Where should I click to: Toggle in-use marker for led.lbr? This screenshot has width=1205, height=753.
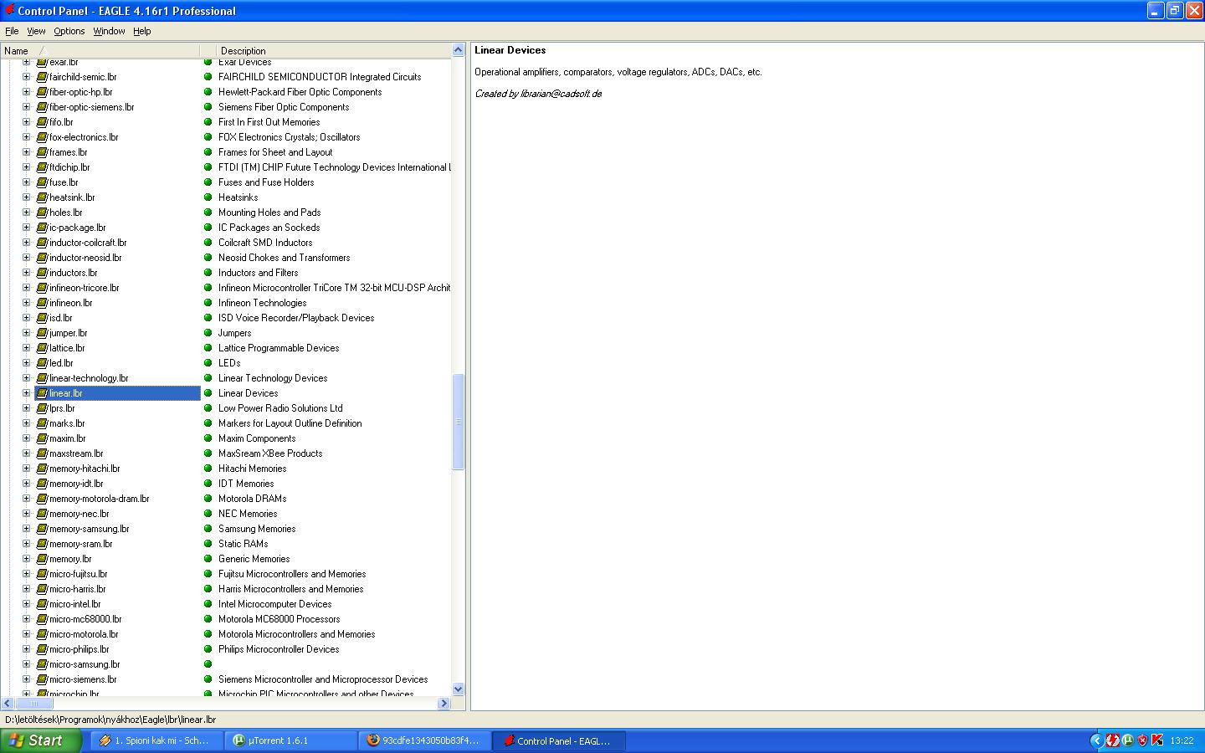[x=208, y=363]
